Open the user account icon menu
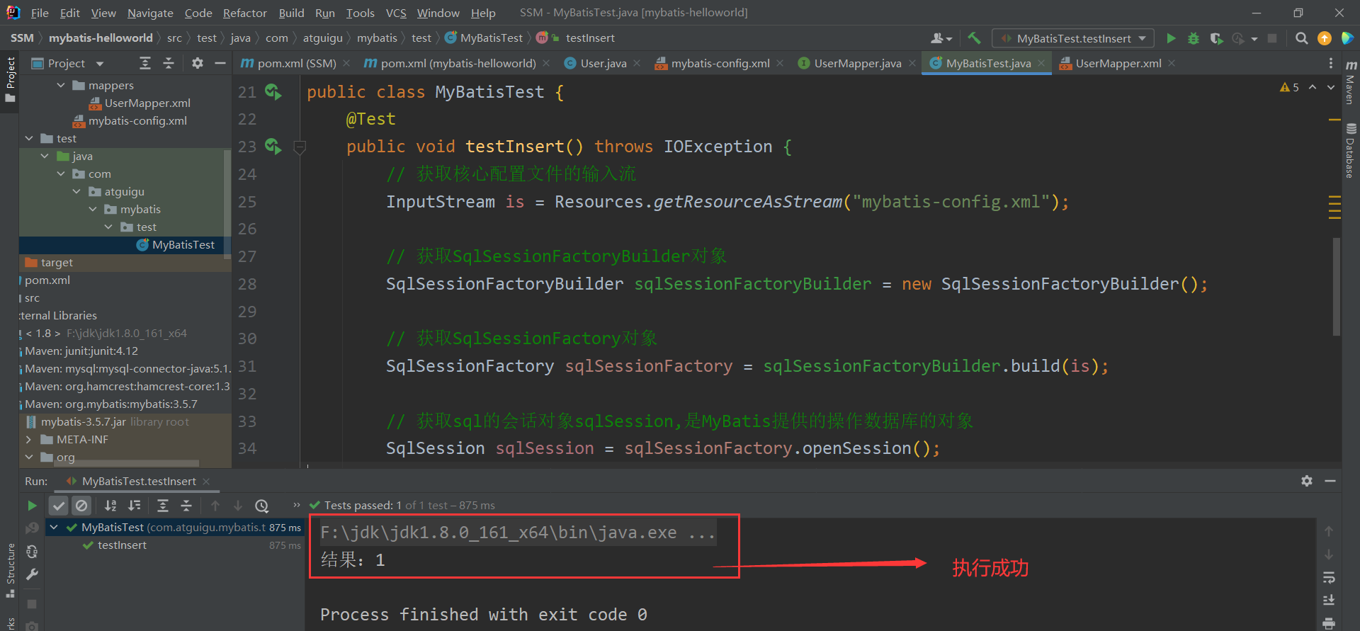The image size is (1360, 631). pyautogui.click(x=941, y=38)
